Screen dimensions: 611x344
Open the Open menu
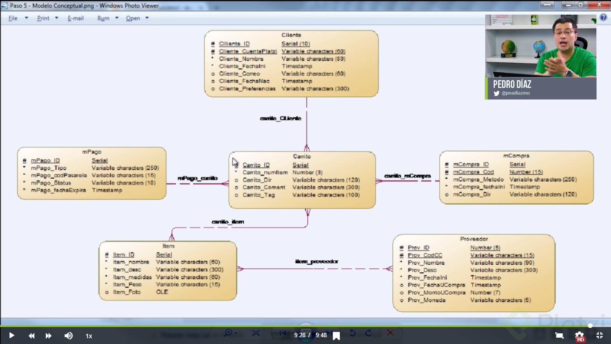click(x=133, y=18)
